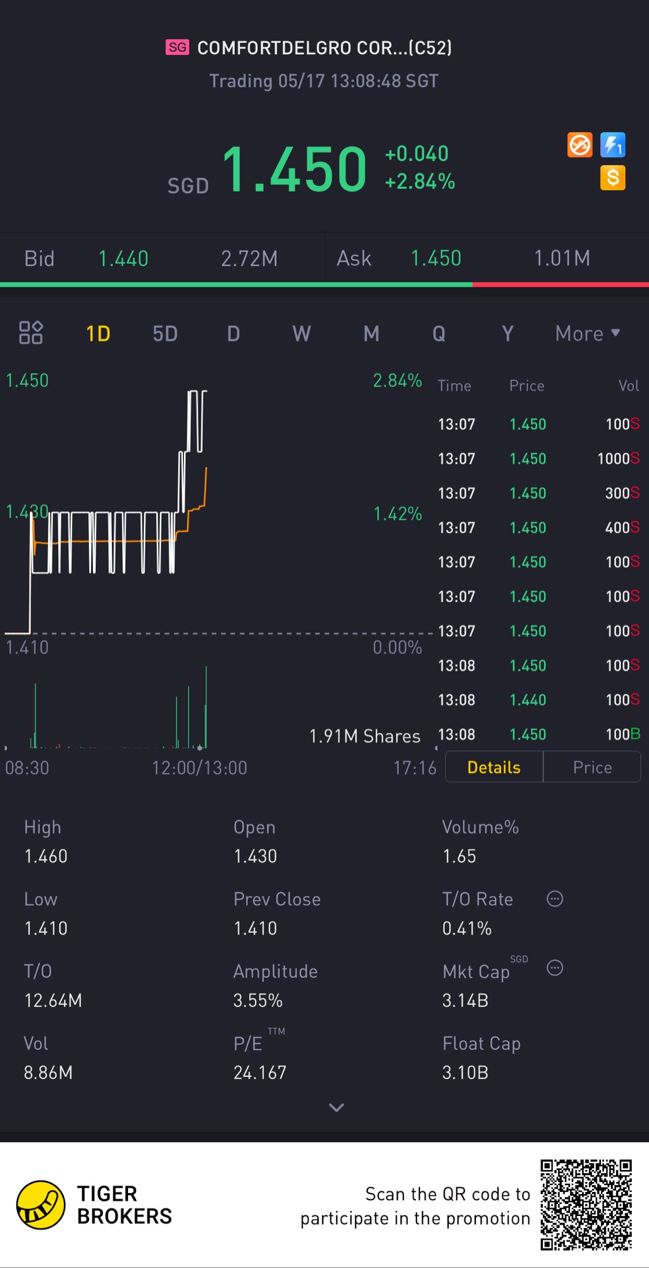Switch to the Price view toggle

point(592,767)
